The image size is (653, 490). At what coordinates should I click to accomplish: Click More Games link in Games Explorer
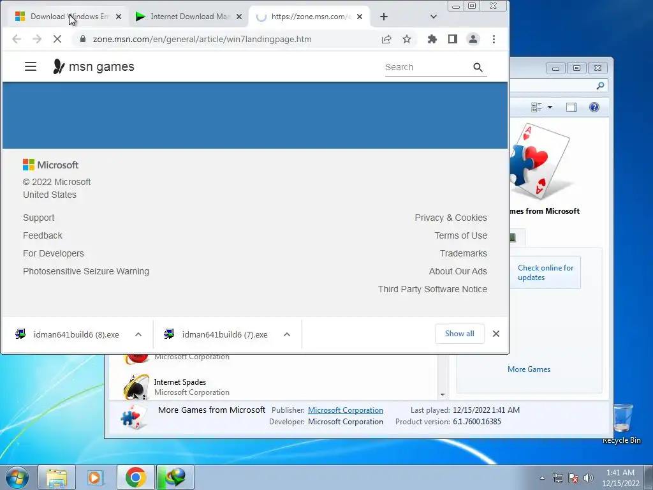[x=529, y=369]
